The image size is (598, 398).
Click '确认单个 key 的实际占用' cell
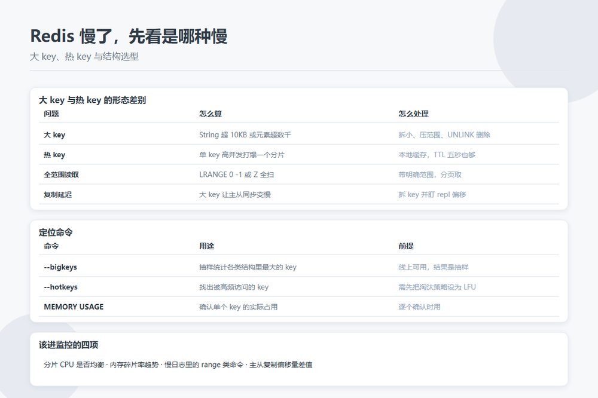tap(239, 307)
